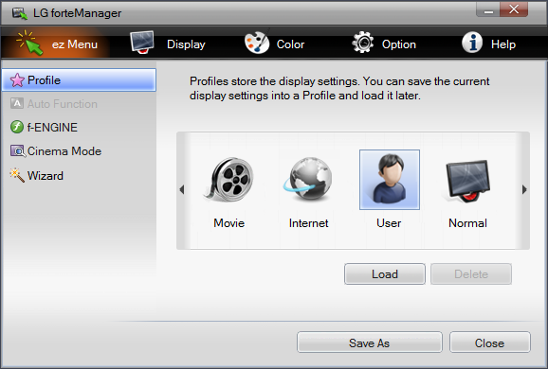Click the pink star Profile icon
The height and width of the screenshot is (369, 548).
point(17,80)
